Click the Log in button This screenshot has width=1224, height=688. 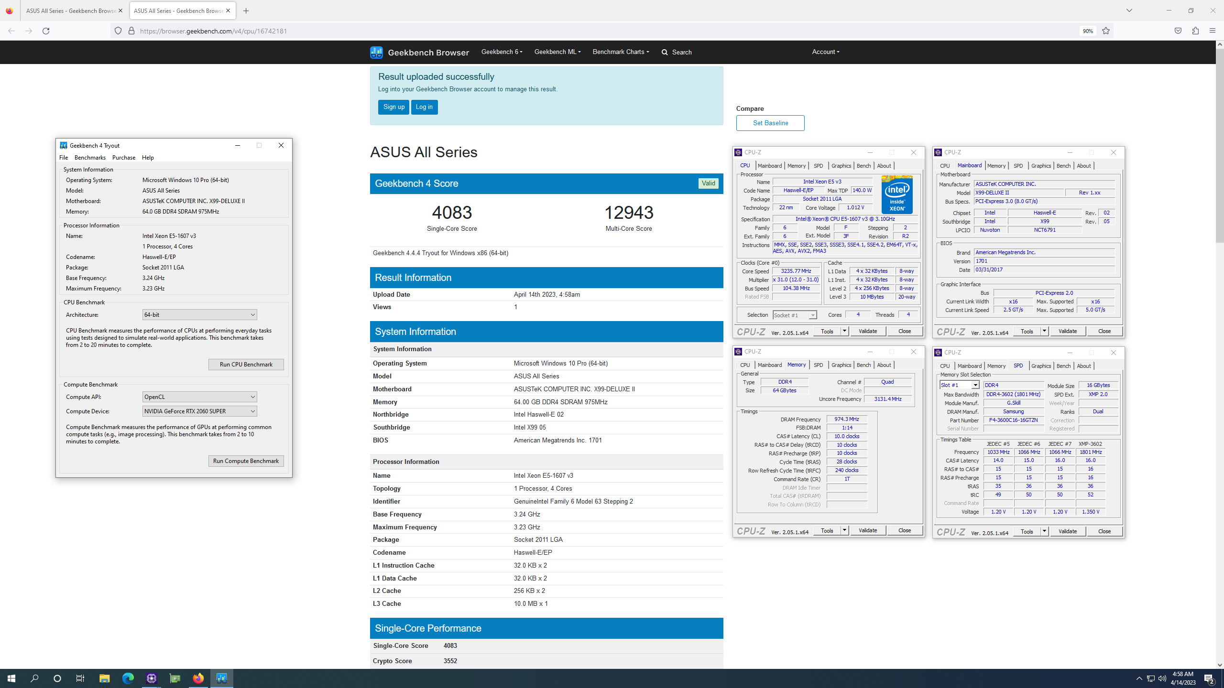click(x=424, y=107)
